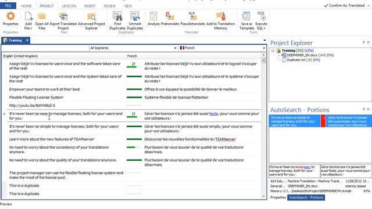
Task: Click the English (United Kingdom) column header
Action: (x=20, y=56)
